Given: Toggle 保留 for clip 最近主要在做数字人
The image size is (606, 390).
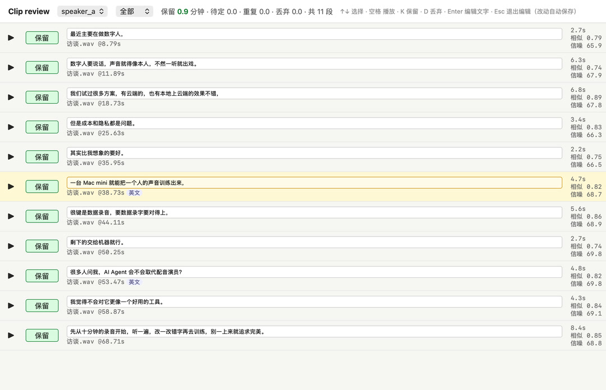Looking at the screenshot, I should [x=42, y=38].
